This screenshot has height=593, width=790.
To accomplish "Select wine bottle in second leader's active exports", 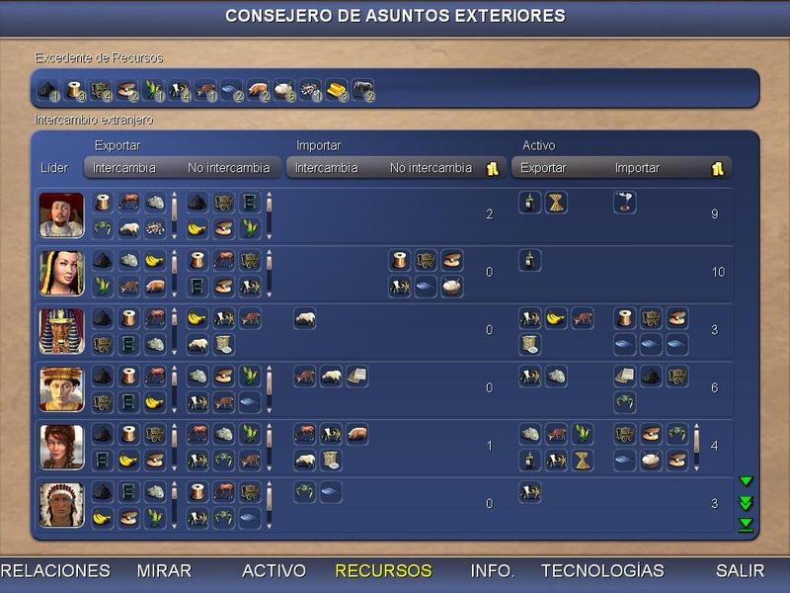I will (530, 261).
